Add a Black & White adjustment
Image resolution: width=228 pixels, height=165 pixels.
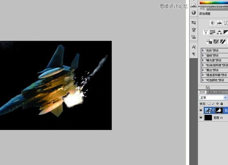[x=226, y=32]
